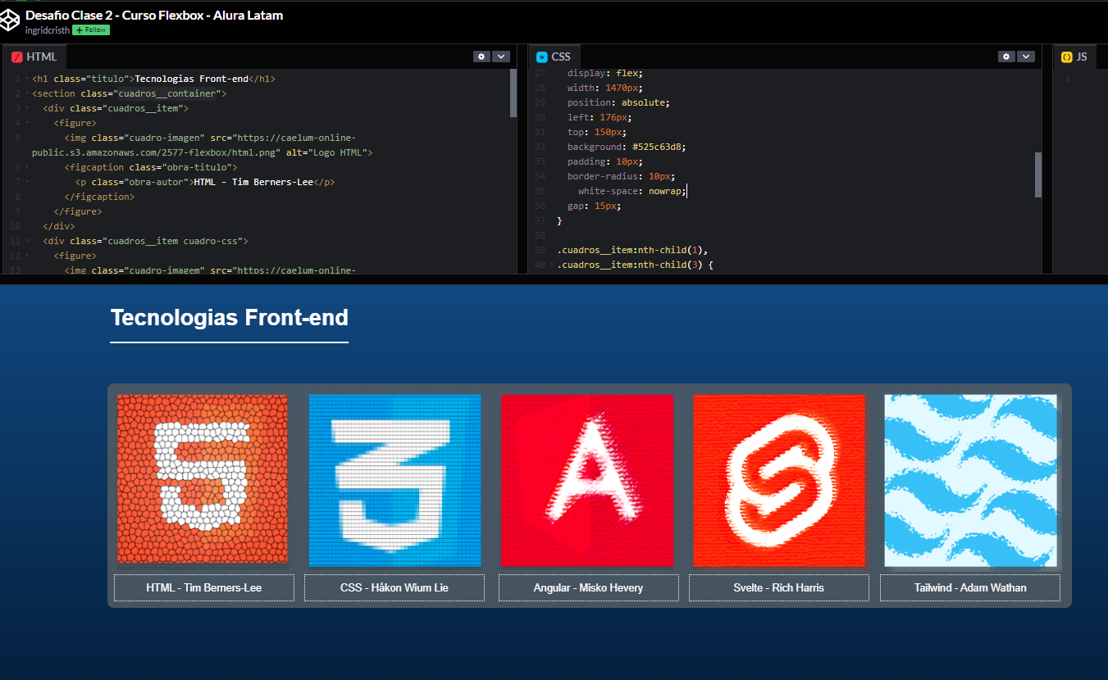This screenshot has height=680, width=1108.
Task: Collapse the figure fold arrow on HTML line 4
Action: 27,123
